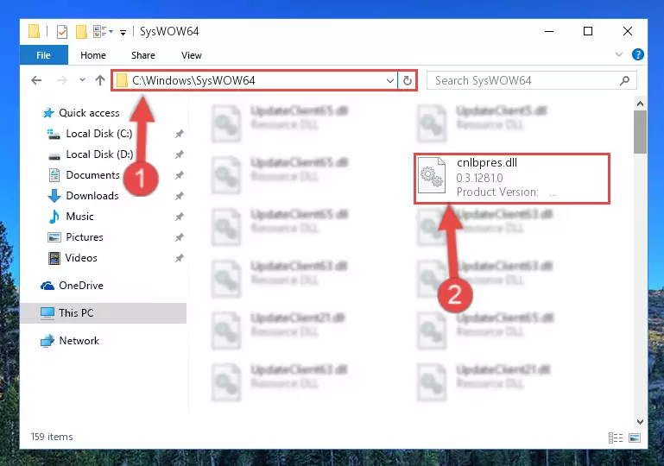Go up one folder level

[100, 80]
